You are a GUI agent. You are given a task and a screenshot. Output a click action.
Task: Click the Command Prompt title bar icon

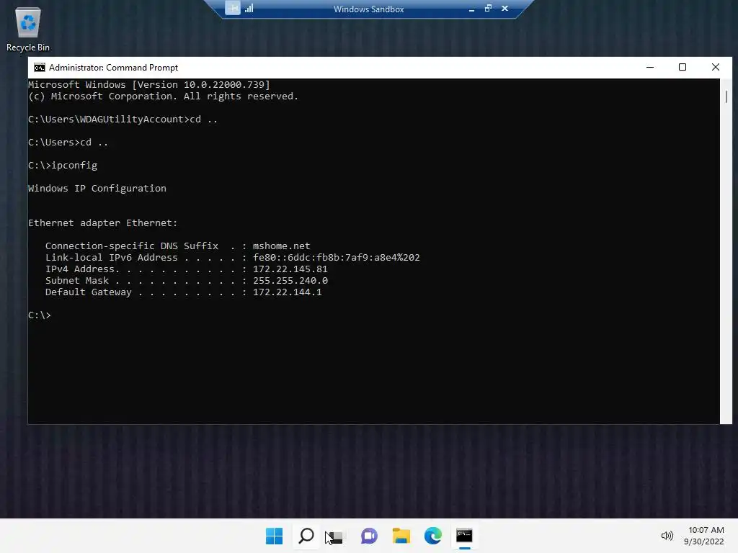click(x=40, y=68)
